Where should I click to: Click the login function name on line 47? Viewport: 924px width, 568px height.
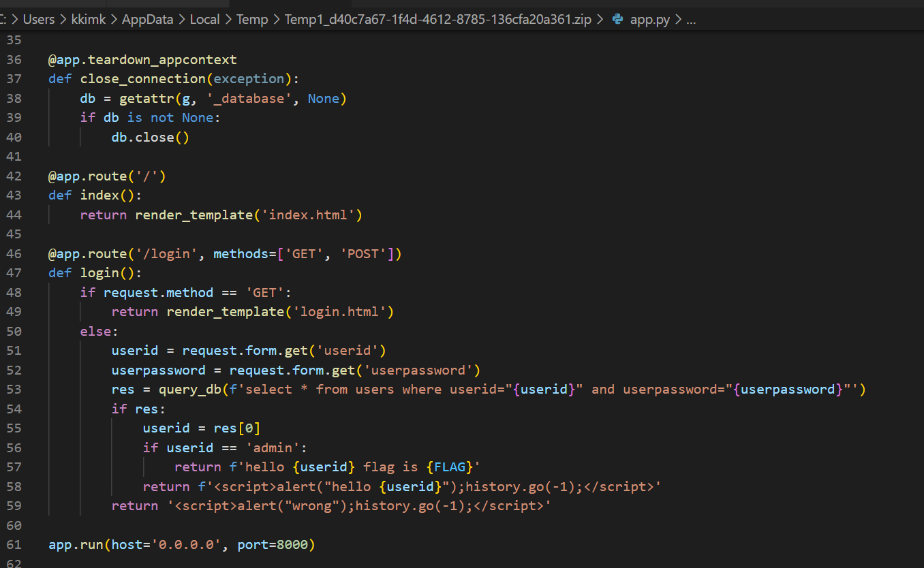[99, 273]
